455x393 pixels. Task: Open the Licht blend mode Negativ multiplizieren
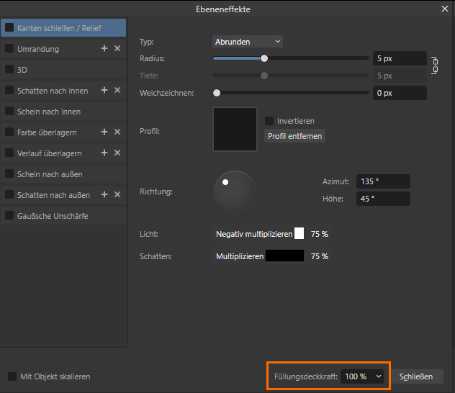pyautogui.click(x=254, y=235)
